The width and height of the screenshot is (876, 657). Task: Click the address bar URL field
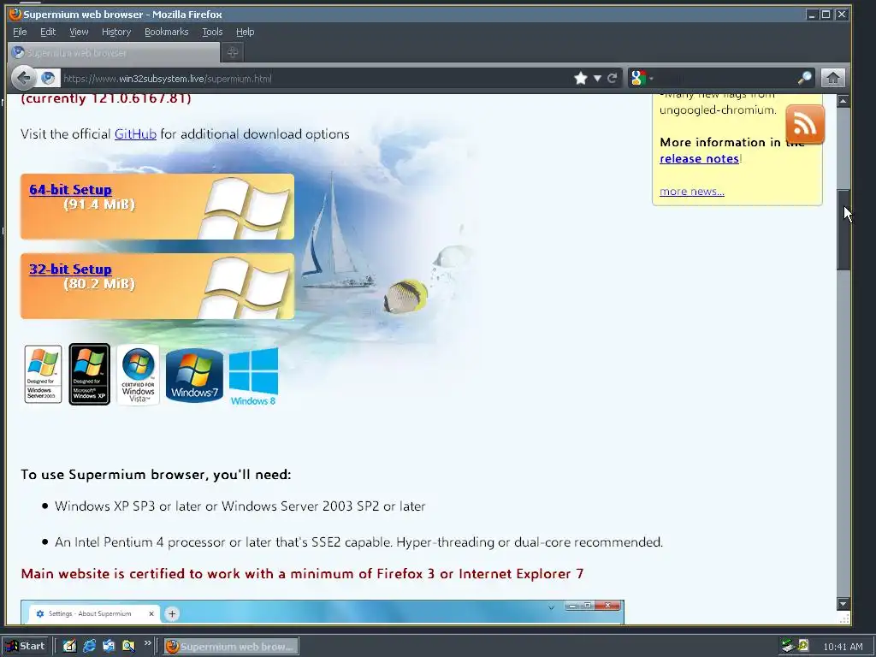(316, 78)
